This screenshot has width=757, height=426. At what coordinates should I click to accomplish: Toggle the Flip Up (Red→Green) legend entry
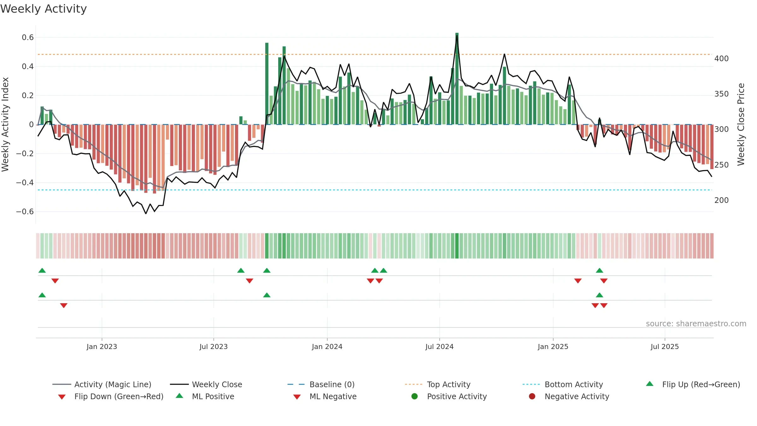[693, 384]
